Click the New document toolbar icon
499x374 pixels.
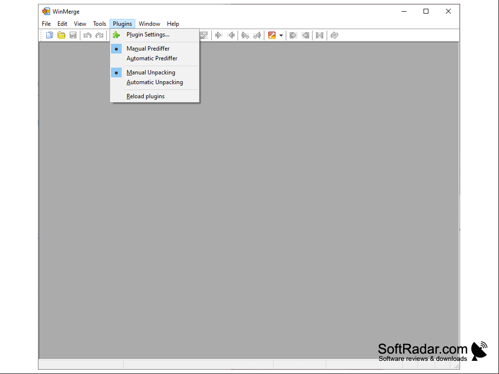pyautogui.click(x=49, y=36)
